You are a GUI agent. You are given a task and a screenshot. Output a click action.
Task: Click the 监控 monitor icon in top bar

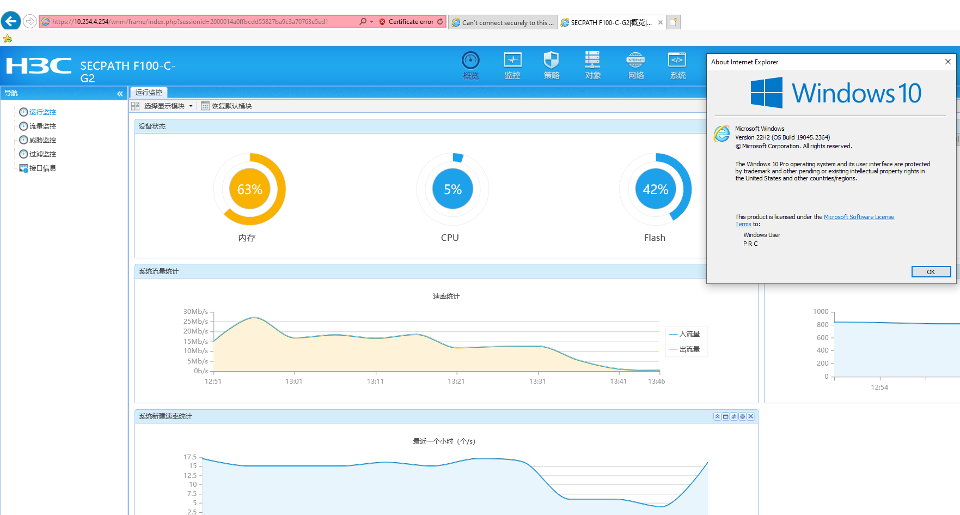pyautogui.click(x=512, y=65)
